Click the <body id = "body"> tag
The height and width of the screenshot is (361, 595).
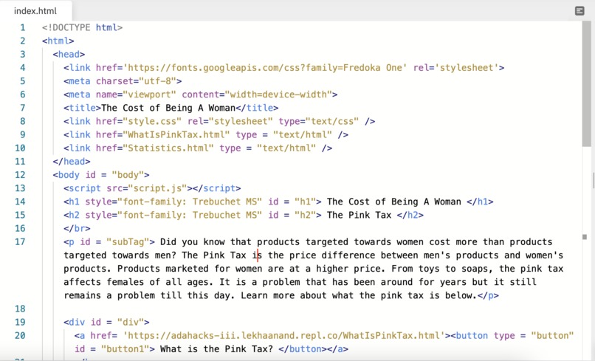(x=101, y=175)
